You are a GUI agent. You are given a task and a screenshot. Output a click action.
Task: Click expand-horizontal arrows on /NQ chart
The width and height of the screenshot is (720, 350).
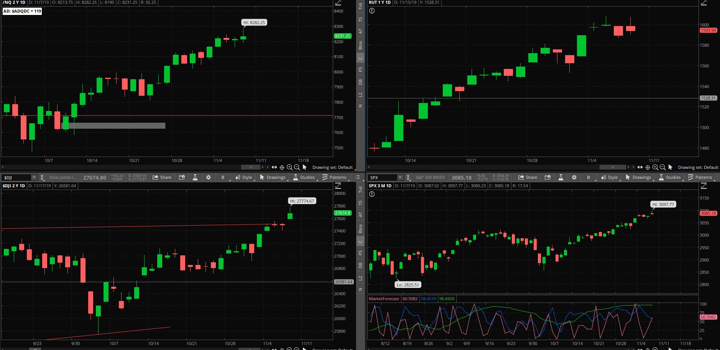[x=274, y=167]
